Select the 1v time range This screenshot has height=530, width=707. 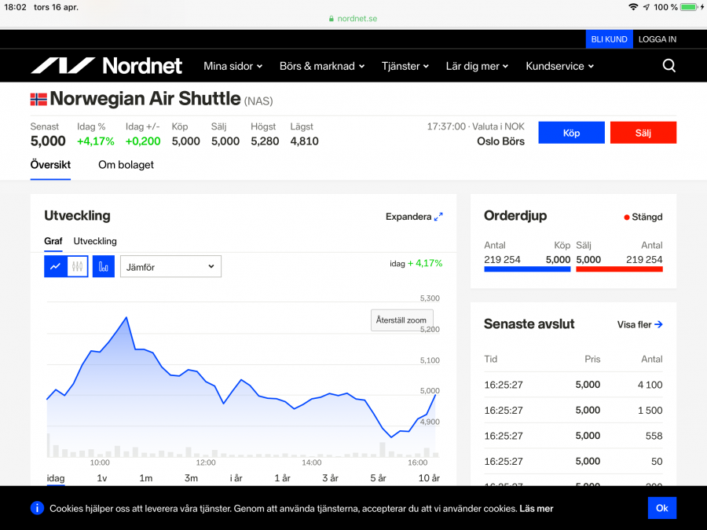(102, 478)
